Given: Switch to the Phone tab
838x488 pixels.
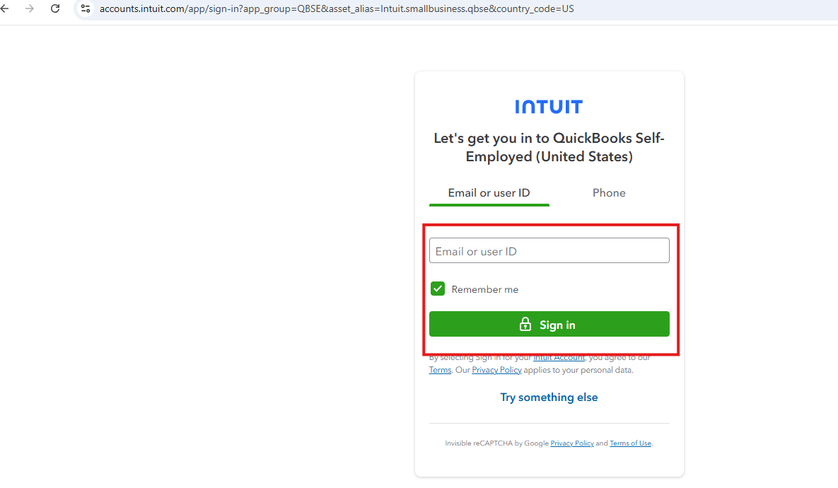Looking at the screenshot, I should point(609,193).
